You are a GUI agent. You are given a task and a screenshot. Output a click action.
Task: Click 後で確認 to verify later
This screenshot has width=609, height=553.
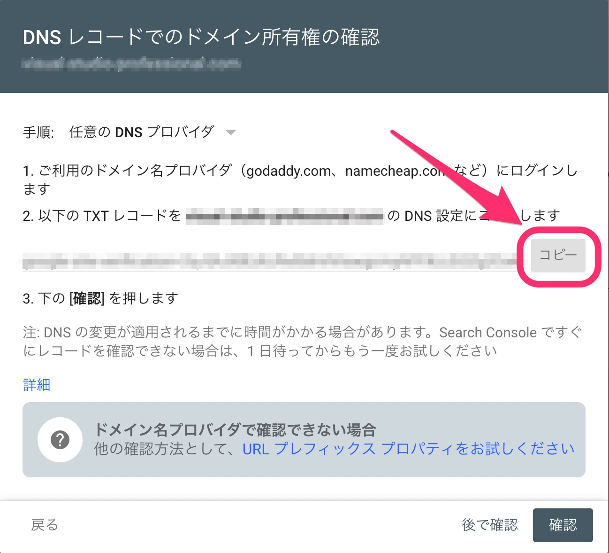pos(490,525)
